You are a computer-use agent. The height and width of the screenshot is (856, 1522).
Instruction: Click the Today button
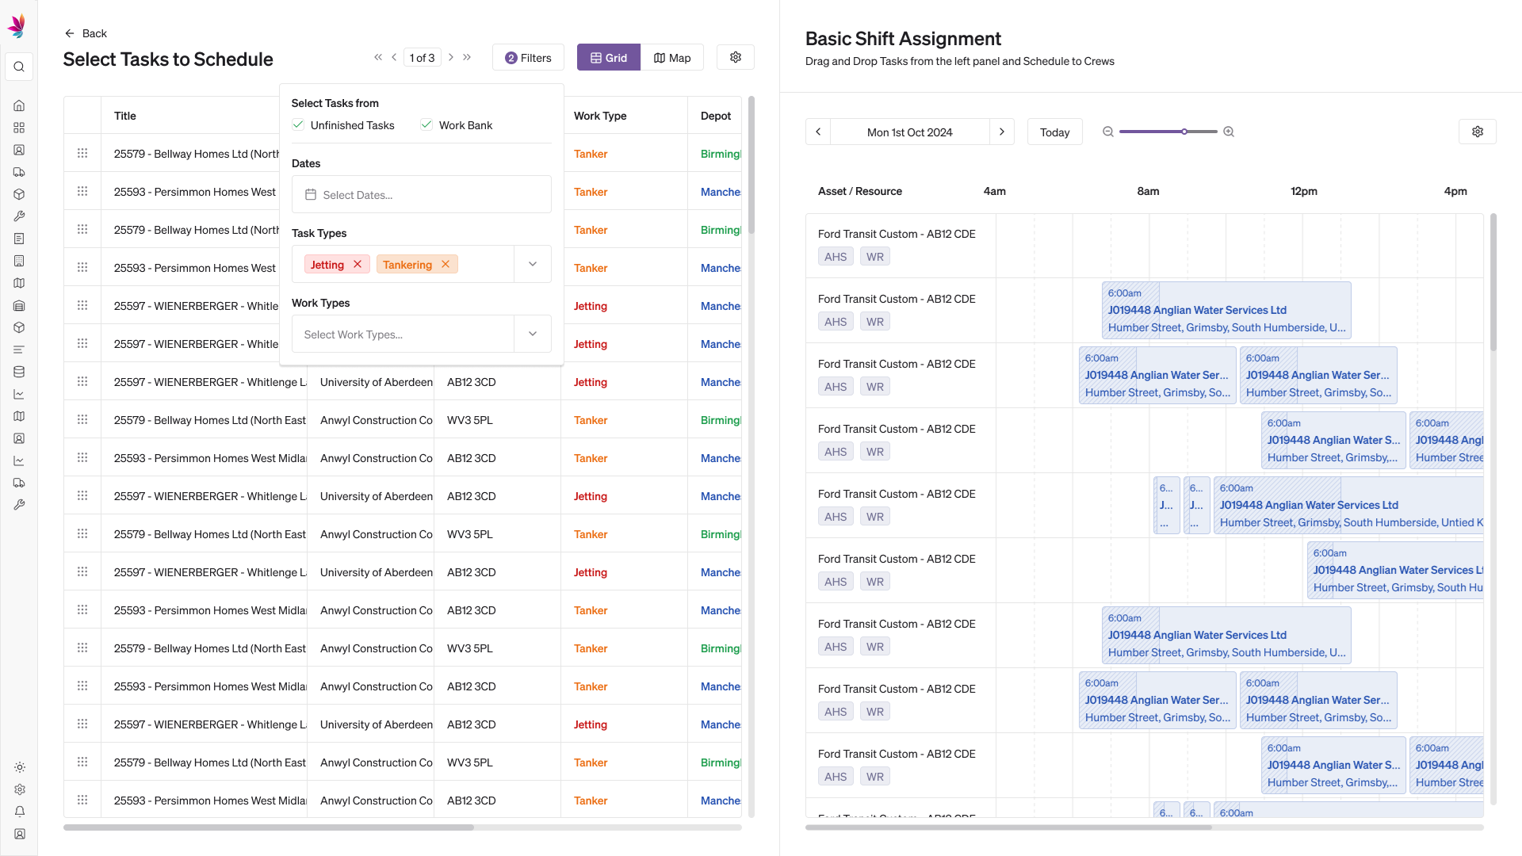(1054, 132)
